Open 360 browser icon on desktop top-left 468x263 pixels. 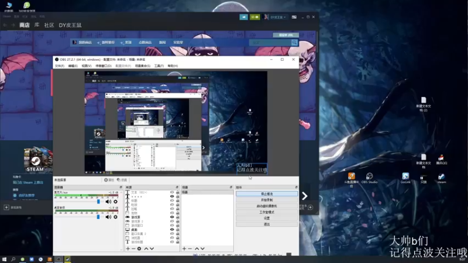pyautogui.click(x=26, y=6)
